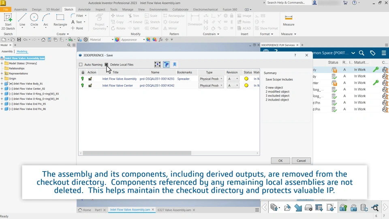Open the File menu

(x=5, y=9)
